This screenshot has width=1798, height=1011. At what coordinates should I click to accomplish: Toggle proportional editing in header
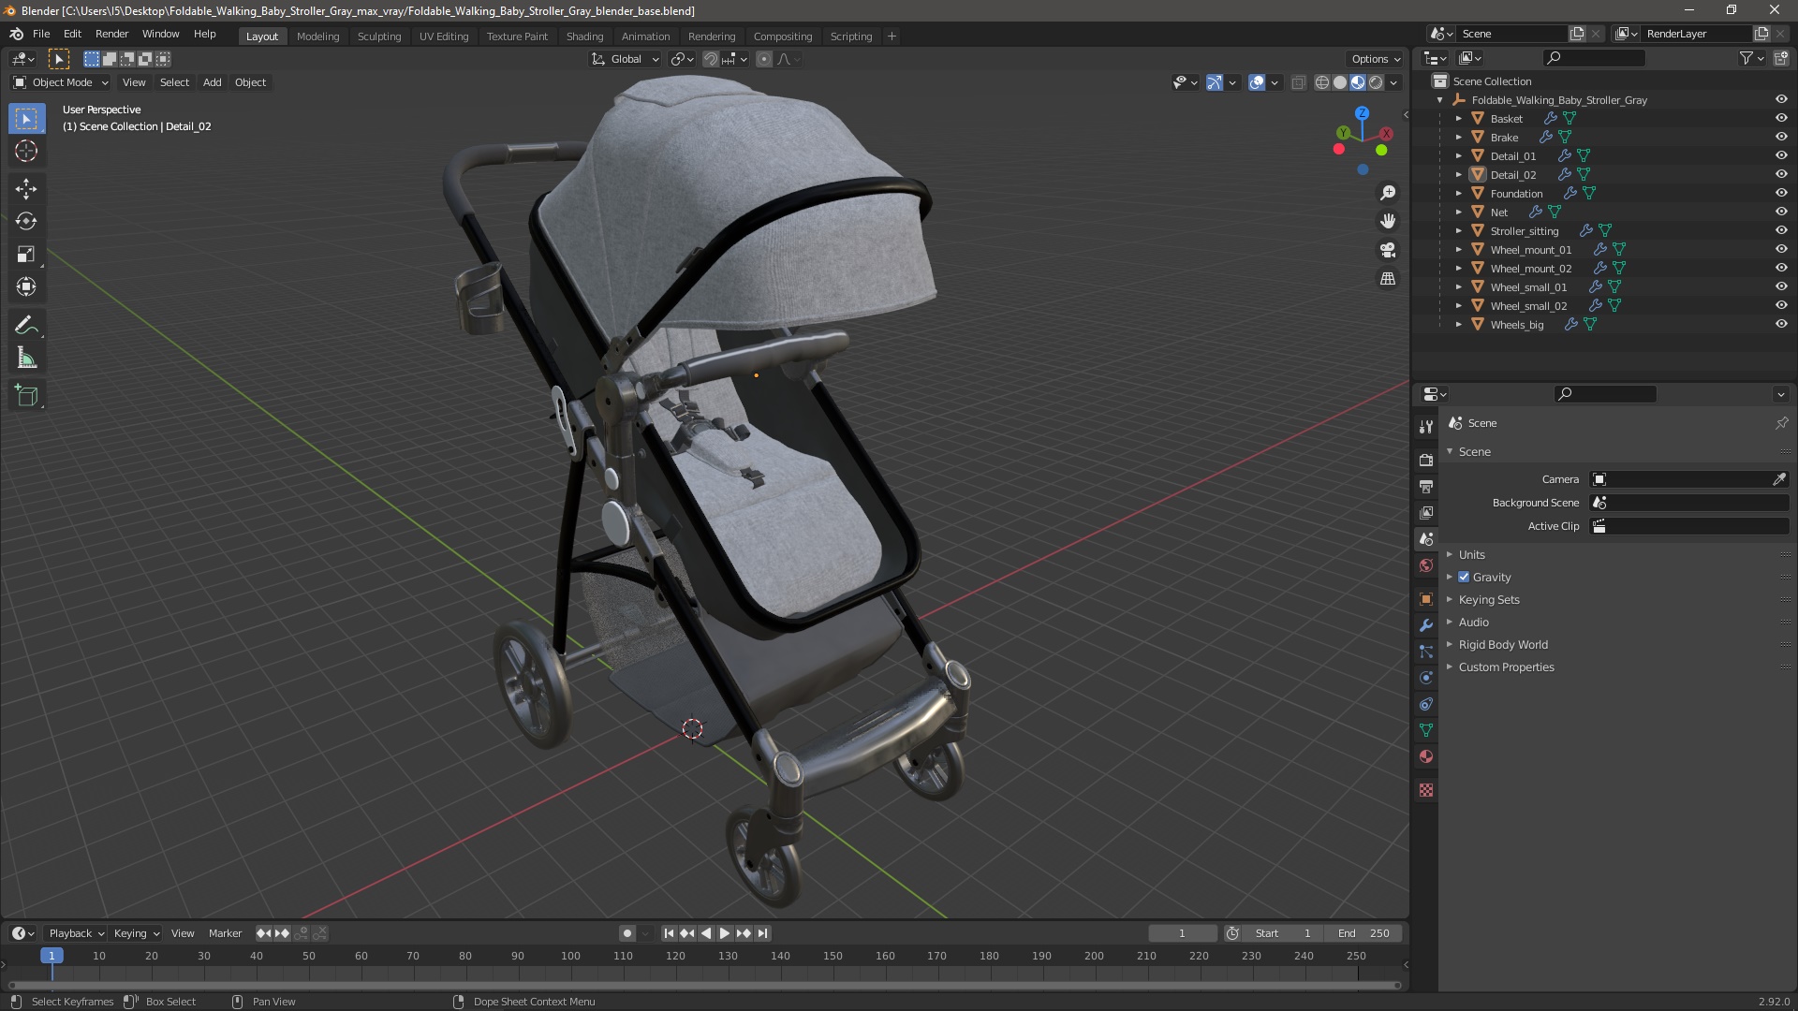(764, 59)
